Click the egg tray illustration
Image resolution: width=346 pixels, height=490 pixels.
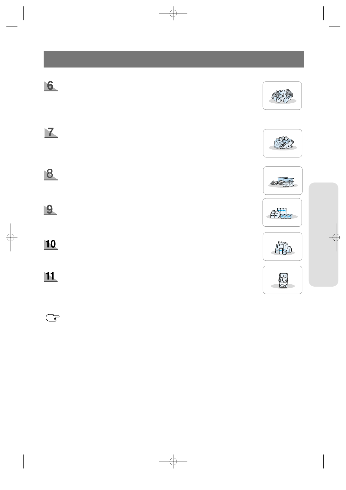click(x=283, y=280)
